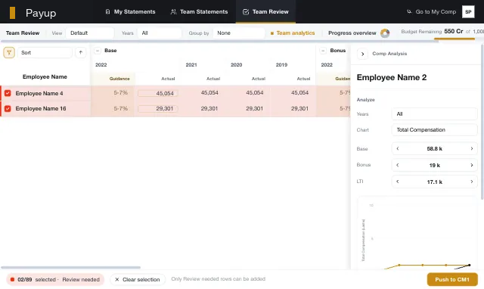Click the 2019 year header
Viewport: 484px width, 289px height.
click(x=281, y=65)
